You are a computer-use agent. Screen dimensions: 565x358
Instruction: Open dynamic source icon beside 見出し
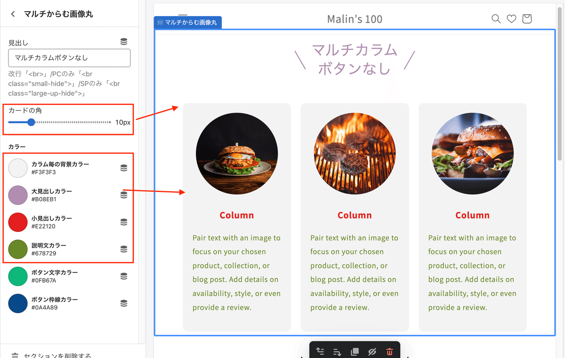pos(124,42)
